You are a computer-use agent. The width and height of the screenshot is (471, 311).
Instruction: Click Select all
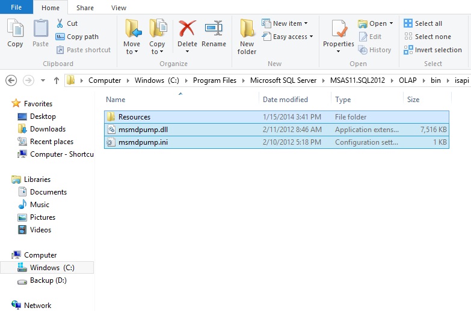tap(423, 23)
